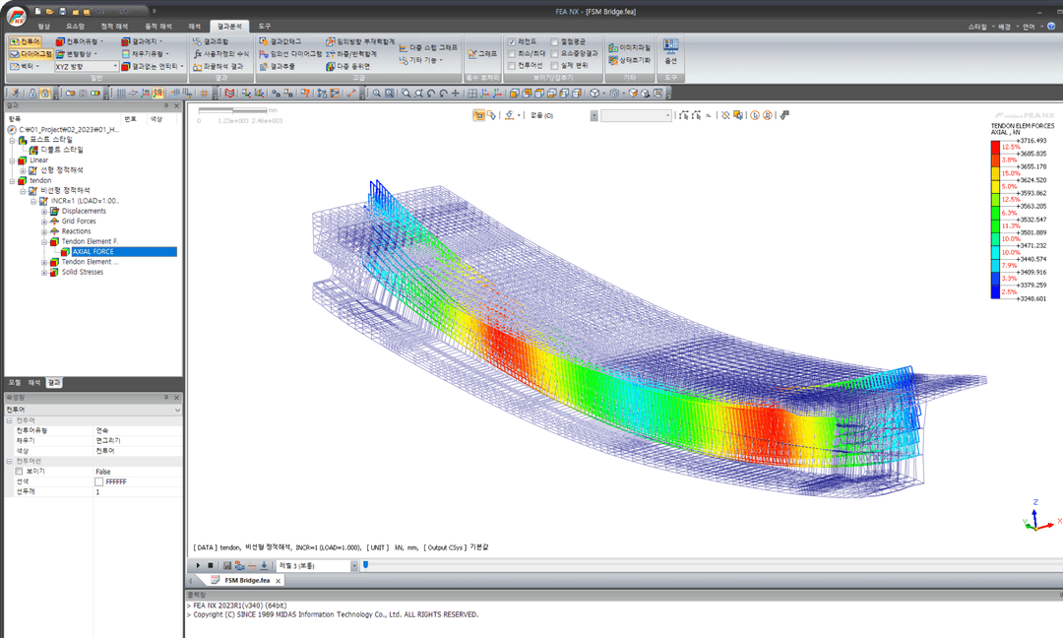Click the animation timeline slider handle
The image size is (1063, 638).
click(x=365, y=565)
